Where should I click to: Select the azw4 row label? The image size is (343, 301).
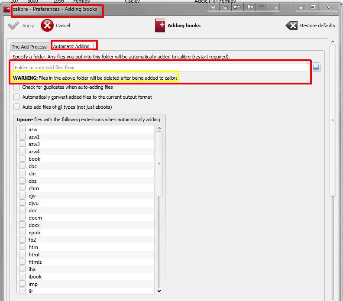pyautogui.click(x=34, y=152)
